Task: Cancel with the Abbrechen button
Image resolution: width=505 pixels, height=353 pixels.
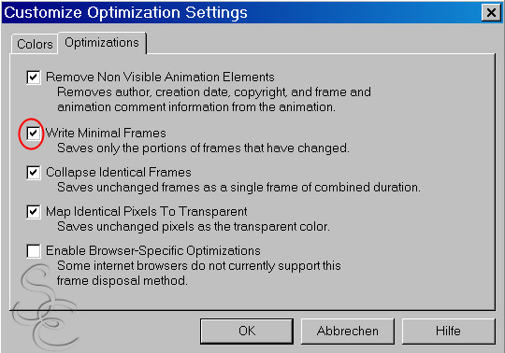Action: [x=348, y=331]
